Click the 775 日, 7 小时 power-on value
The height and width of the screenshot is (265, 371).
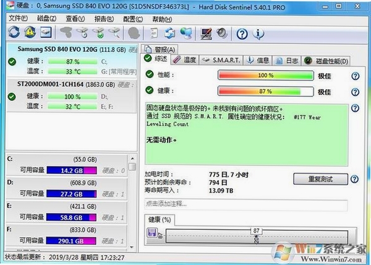[x=228, y=175]
